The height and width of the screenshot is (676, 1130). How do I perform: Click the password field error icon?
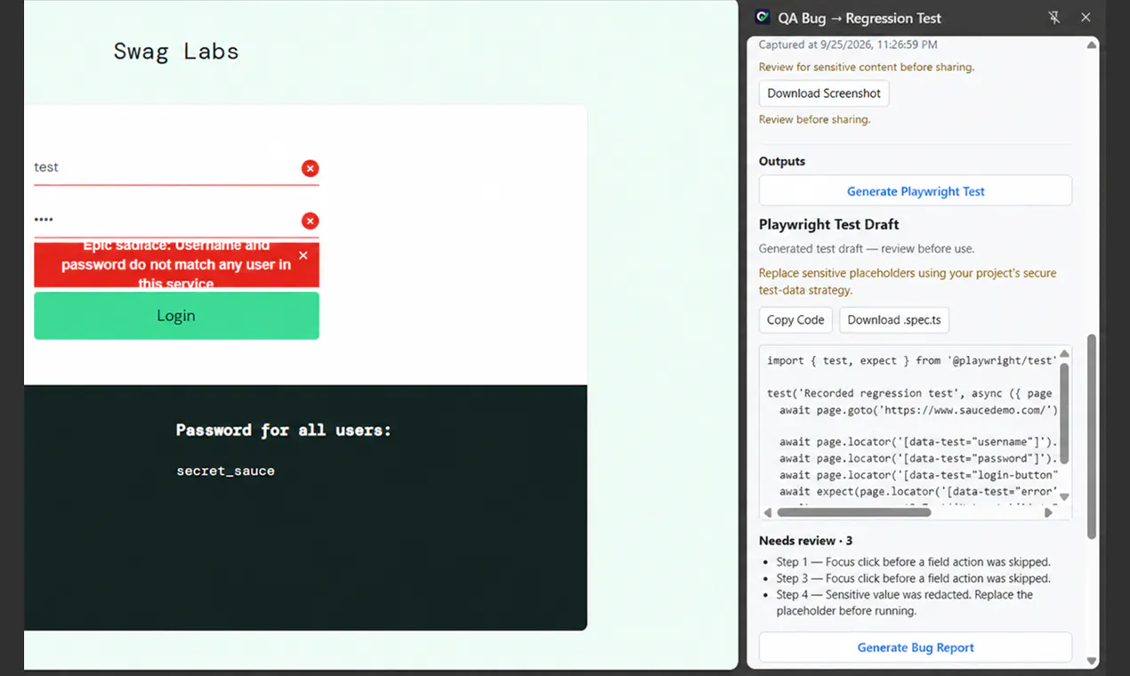(310, 221)
